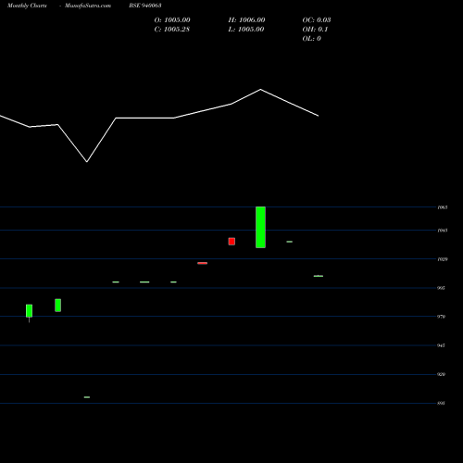
Task: Click the flat red candle below the red square
Action: (x=203, y=263)
